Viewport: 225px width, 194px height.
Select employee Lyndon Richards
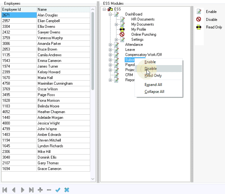pos(46,146)
